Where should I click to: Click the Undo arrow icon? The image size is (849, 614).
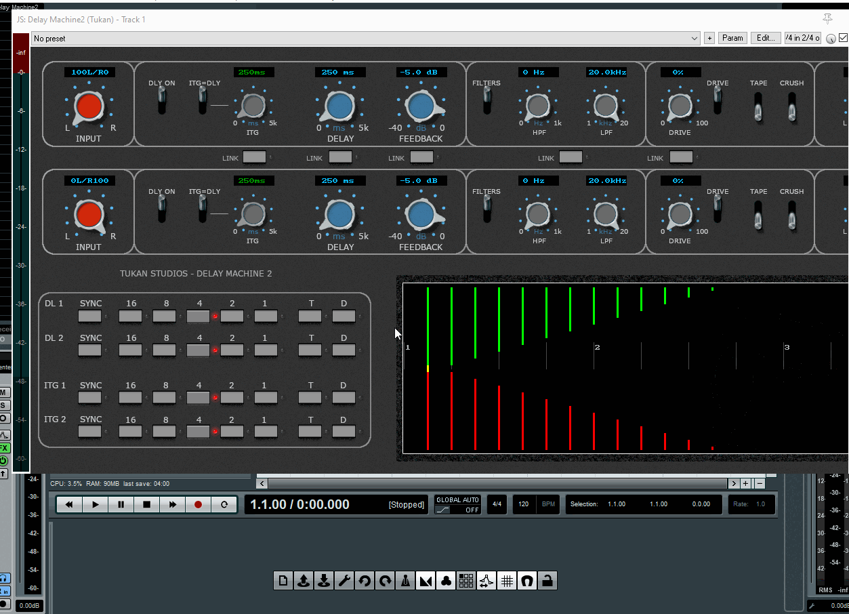pyautogui.click(x=365, y=580)
